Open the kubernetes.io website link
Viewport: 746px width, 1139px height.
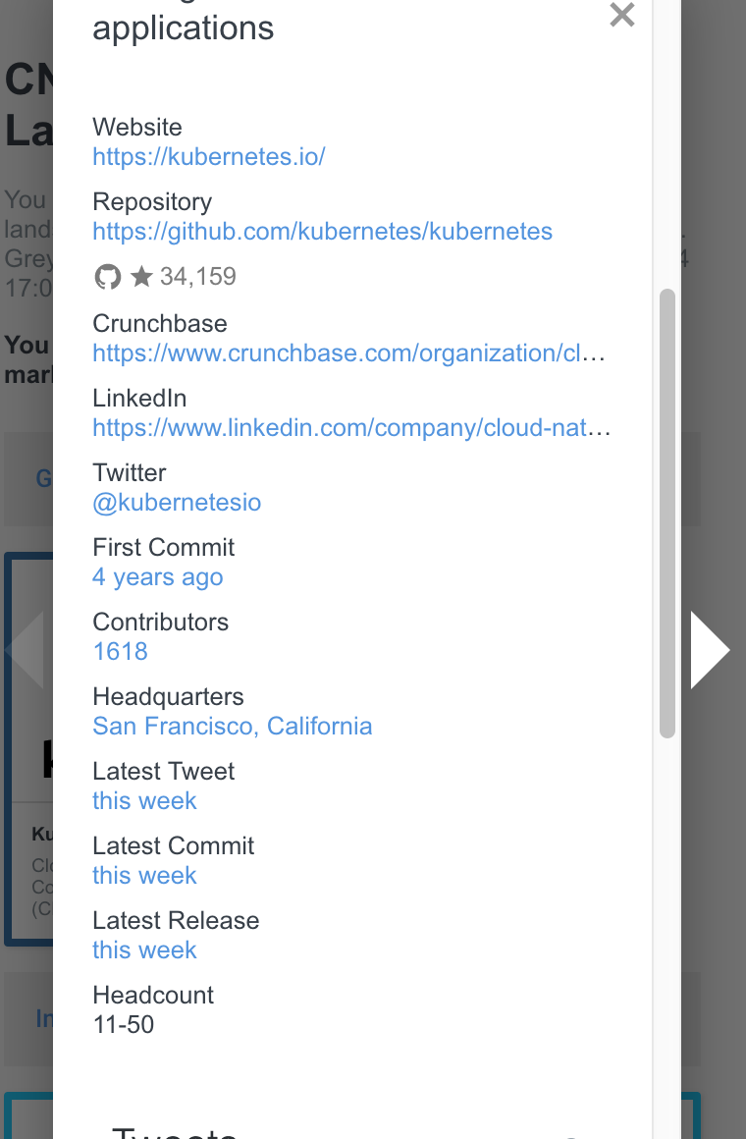pos(209,156)
